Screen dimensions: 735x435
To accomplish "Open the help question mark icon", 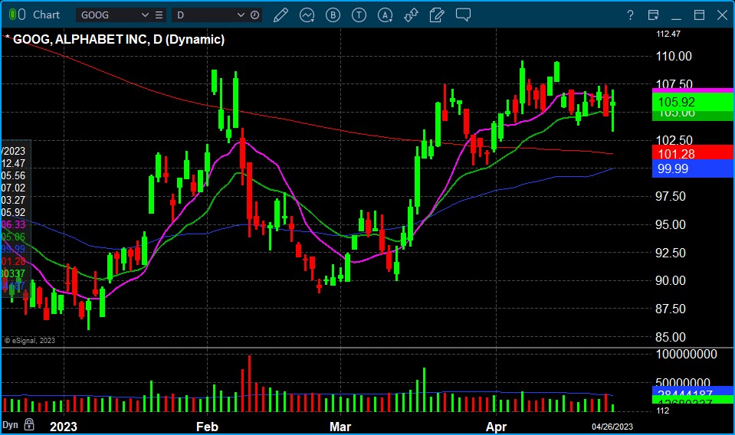I will pyautogui.click(x=631, y=15).
